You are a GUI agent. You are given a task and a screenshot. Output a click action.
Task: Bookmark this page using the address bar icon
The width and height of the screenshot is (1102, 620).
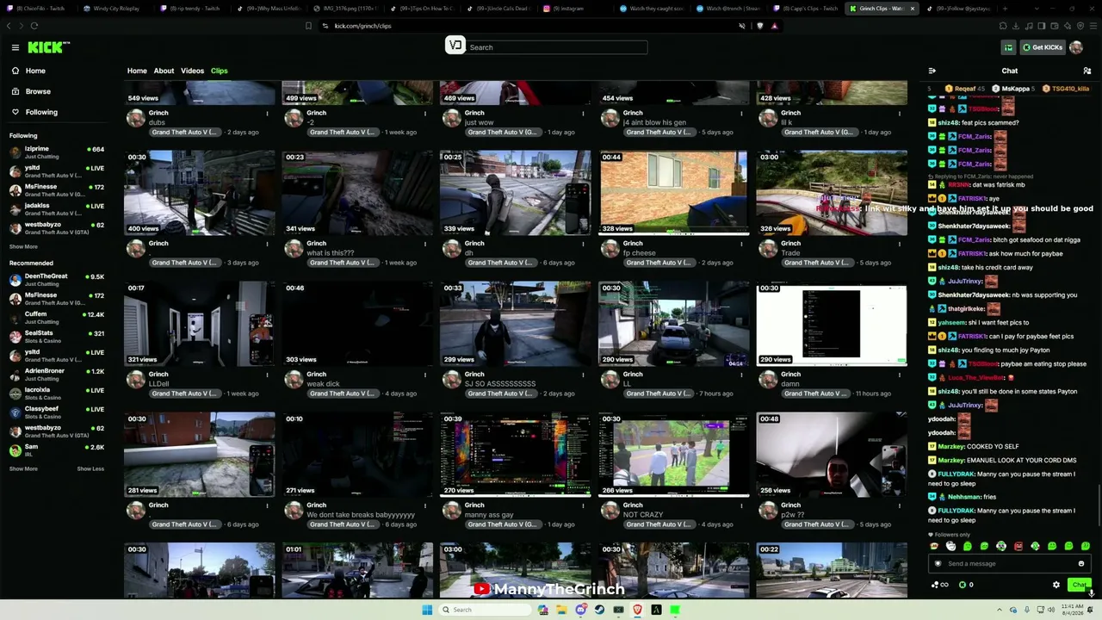(x=308, y=26)
